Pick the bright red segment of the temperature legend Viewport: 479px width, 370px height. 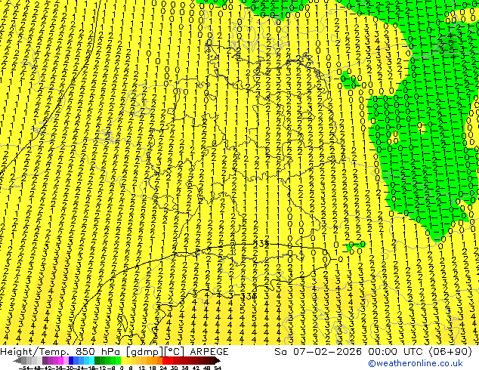pos(168,360)
